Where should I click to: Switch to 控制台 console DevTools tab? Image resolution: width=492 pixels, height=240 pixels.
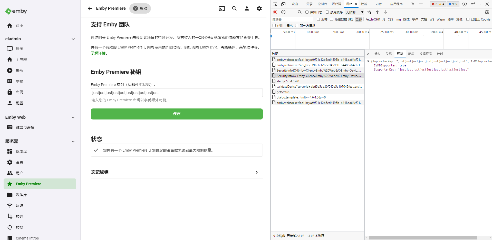click(x=322, y=4)
